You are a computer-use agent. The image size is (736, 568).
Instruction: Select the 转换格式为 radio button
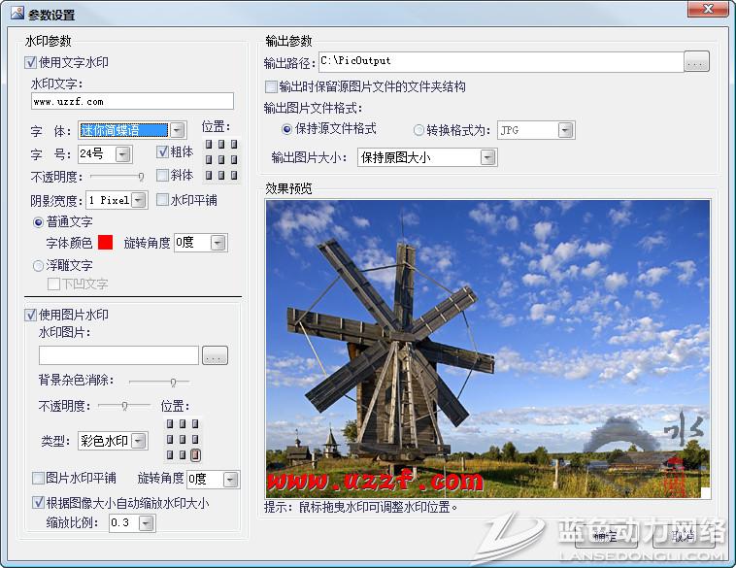tap(419, 129)
